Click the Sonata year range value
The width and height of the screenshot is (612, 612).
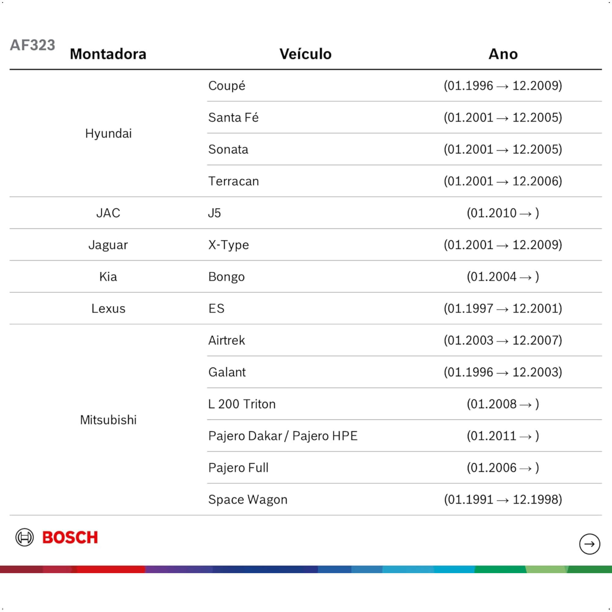(x=503, y=149)
